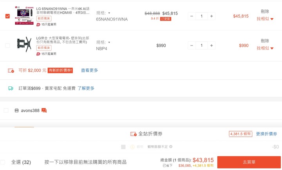The width and height of the screenshot is (282, 170).
Task: Open the avons388 shop name link
Action: pos(30,110)
